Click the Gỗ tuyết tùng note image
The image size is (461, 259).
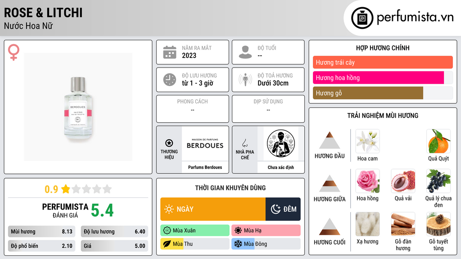pyautogui.click(x=438, y=224)
